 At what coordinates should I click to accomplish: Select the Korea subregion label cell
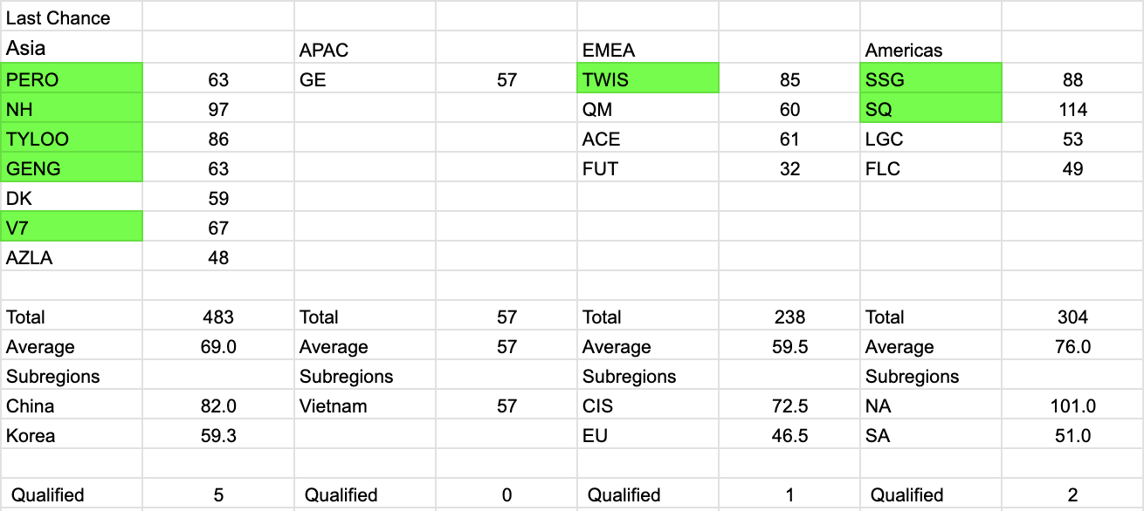(72, 436)
